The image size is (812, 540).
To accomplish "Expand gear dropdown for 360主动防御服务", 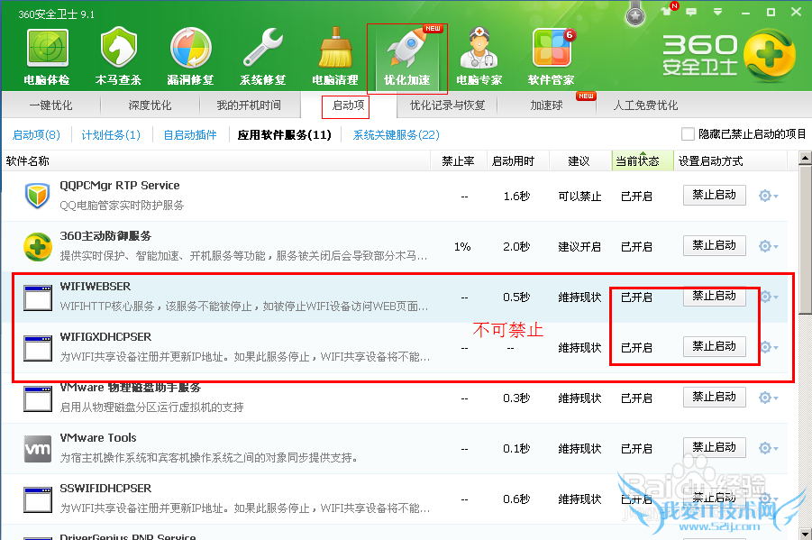I will 769,246.
